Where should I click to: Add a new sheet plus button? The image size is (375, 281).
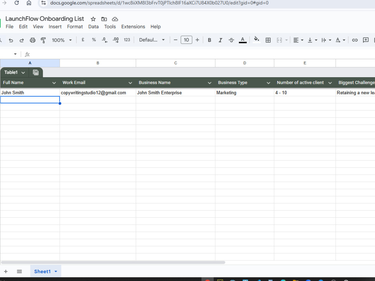(x=6, y=271)
